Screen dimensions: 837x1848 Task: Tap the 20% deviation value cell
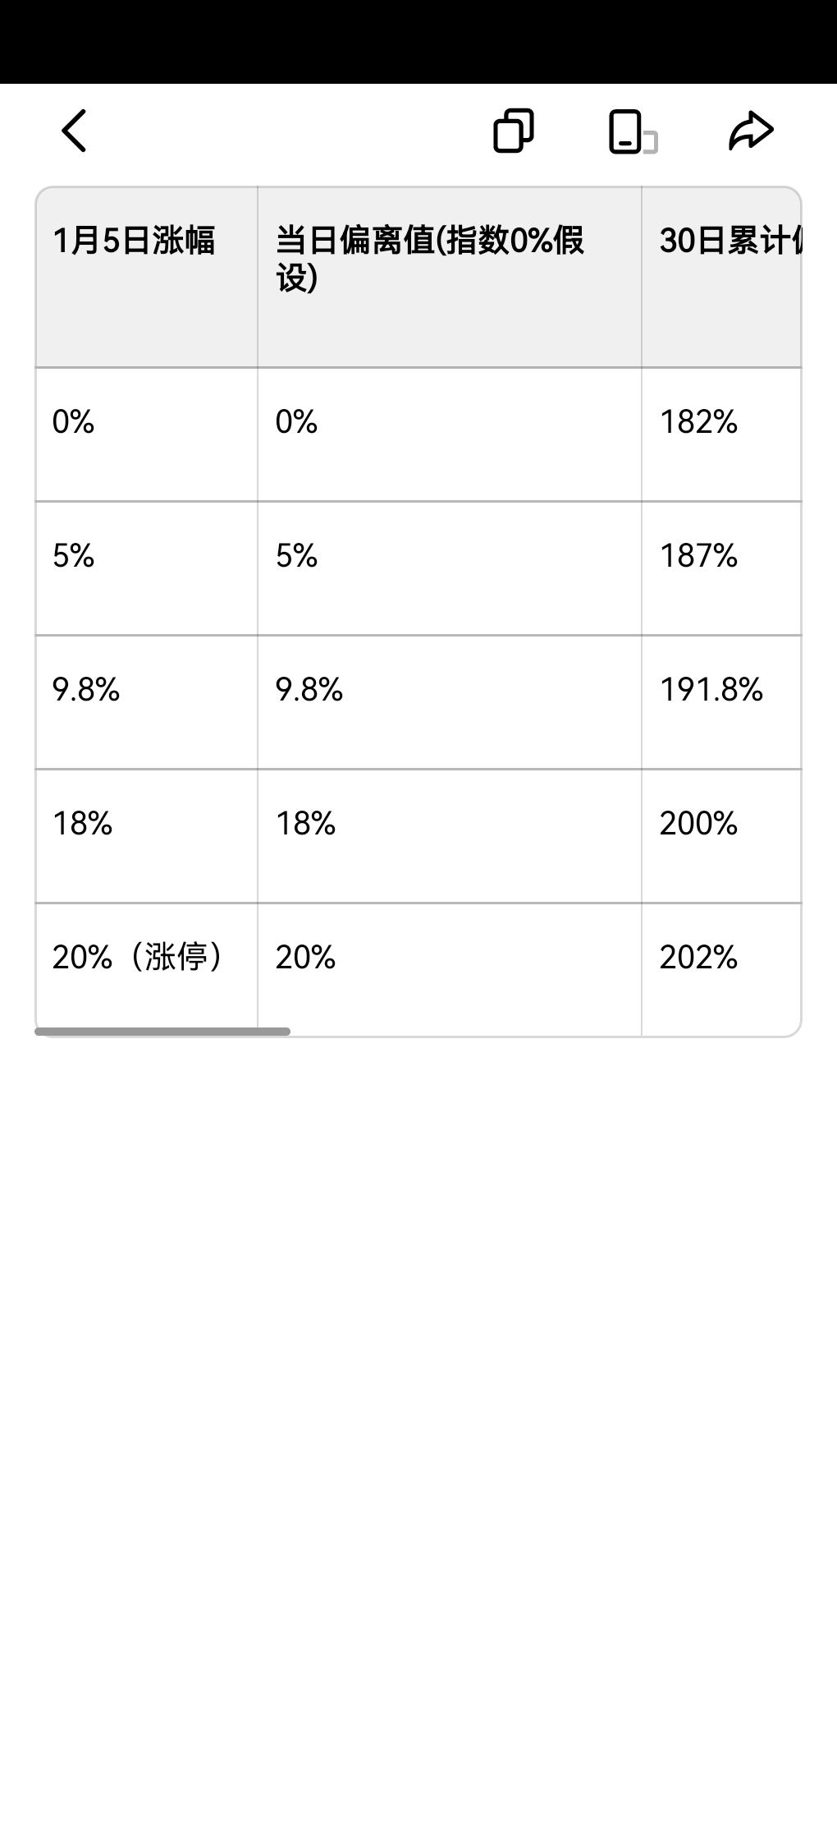tap(305, 958)
